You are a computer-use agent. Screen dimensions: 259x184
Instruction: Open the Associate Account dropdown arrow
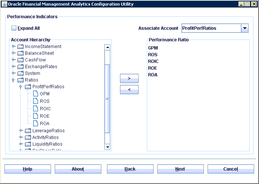point(245,28)
